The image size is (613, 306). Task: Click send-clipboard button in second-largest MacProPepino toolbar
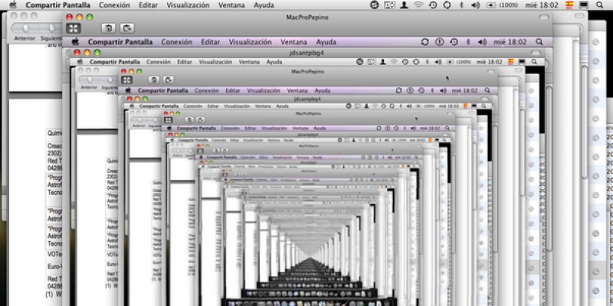point(168,80)
